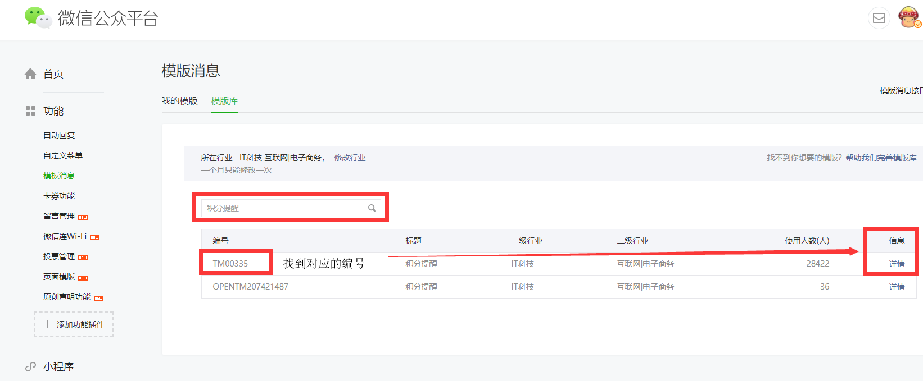Screen dimensions: 923x381
Task: Click the home icon beside 首页
Action: click(x=30, y=74)
